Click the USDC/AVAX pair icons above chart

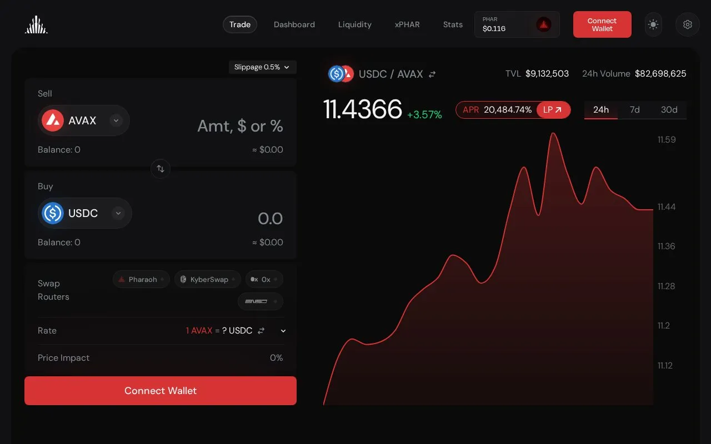click(x=341, y=74)
